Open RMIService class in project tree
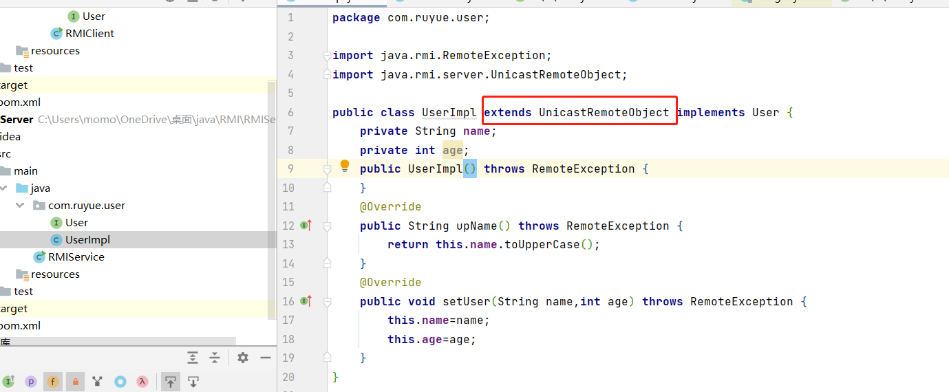 pos(76,257)
